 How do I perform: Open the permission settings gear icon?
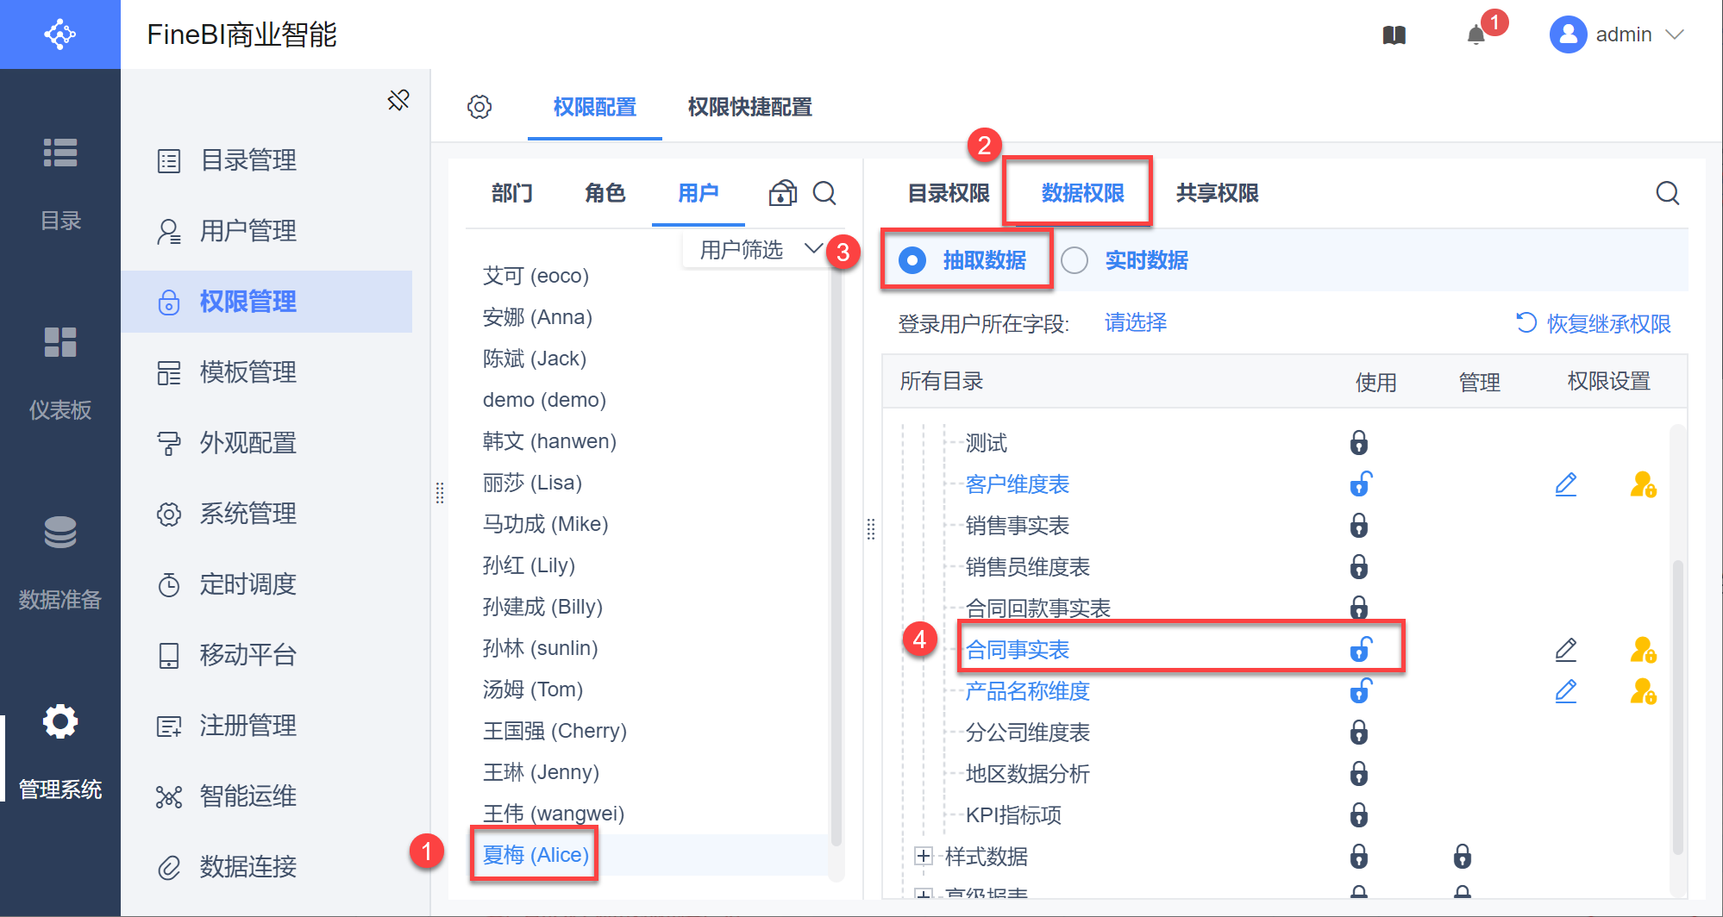click(x=479, y=107)
